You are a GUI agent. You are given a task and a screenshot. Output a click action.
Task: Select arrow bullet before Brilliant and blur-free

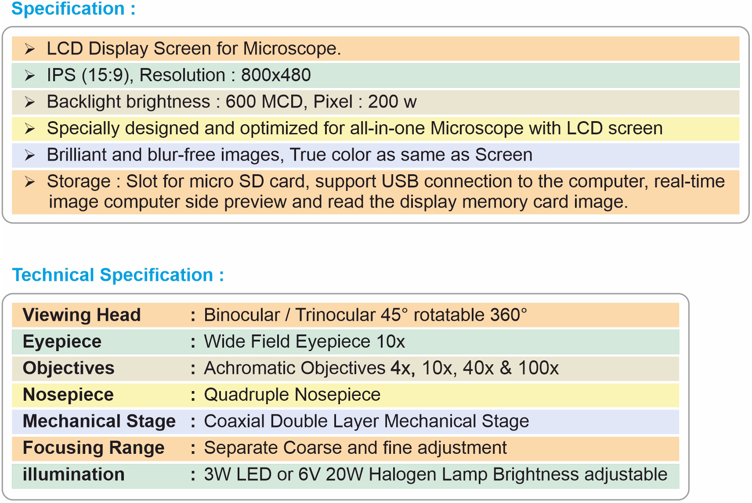(x=29, y=155)
